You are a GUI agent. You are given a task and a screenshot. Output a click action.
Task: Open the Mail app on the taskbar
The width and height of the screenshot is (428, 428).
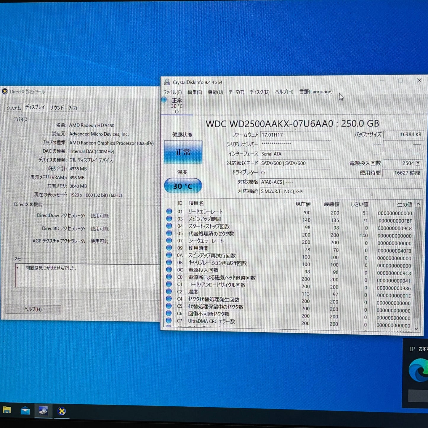pos(25,411)
